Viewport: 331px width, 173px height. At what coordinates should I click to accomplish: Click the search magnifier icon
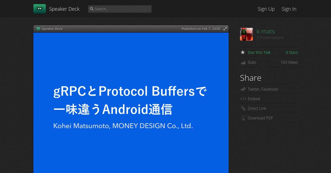point(92,9)
